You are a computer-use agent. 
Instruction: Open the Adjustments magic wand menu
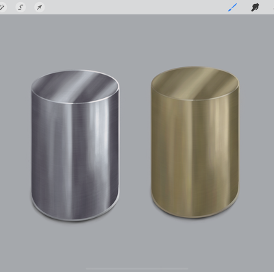click(x=2, y=8)
